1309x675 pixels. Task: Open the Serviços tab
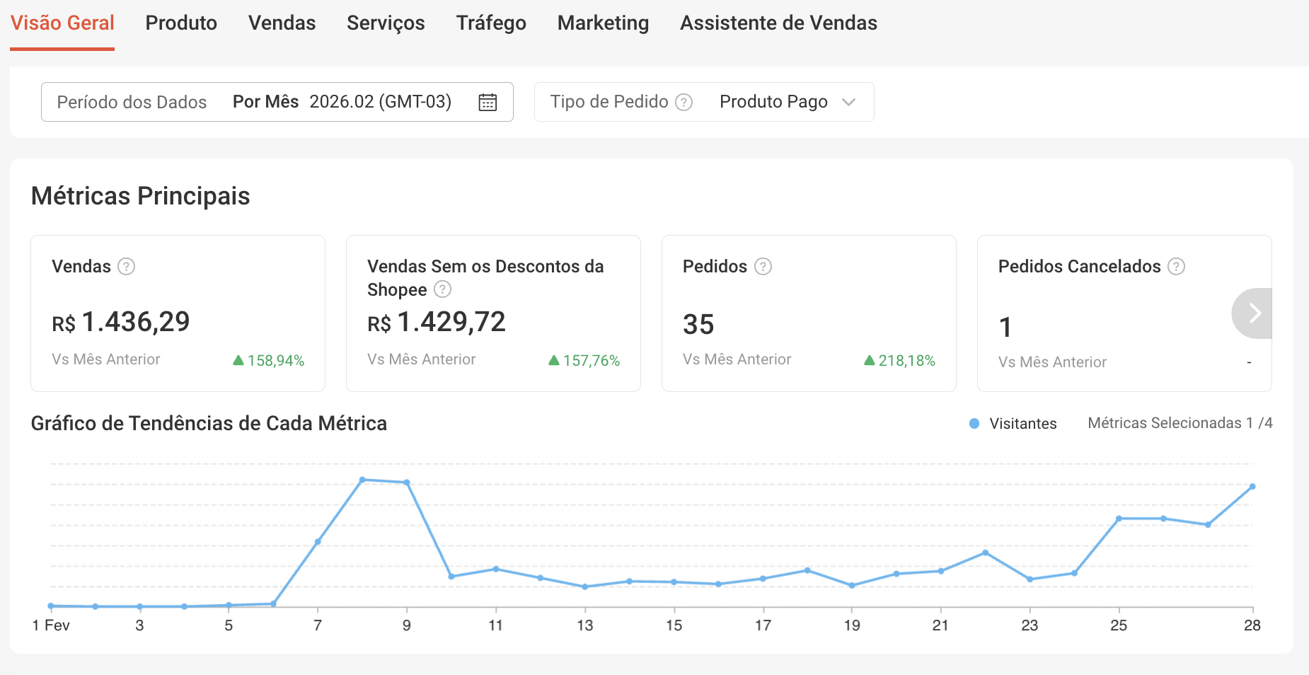tap(386, 23)
